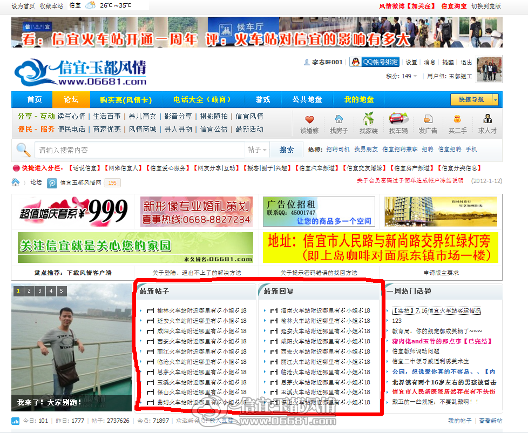Click the 设为首页 link
528x433 pixels.
23,6
